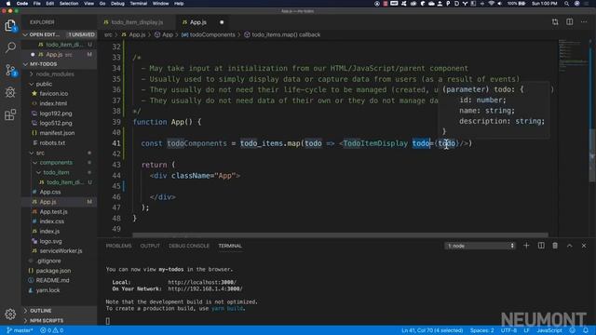Open the Selection menu

(69, 4)
